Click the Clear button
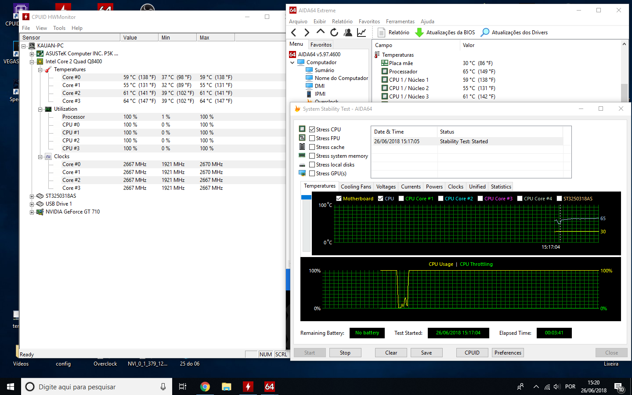This screenshot has width=632, height=395. 391,353
